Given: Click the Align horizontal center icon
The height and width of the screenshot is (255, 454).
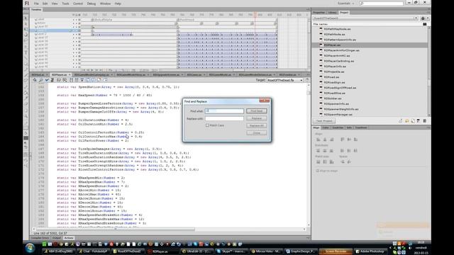Looking at the screenshot, I should (x=325, y=140).
